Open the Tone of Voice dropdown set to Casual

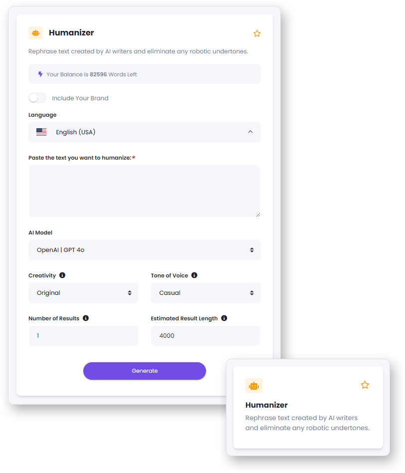pyautogui.click(x=205, y=293)
